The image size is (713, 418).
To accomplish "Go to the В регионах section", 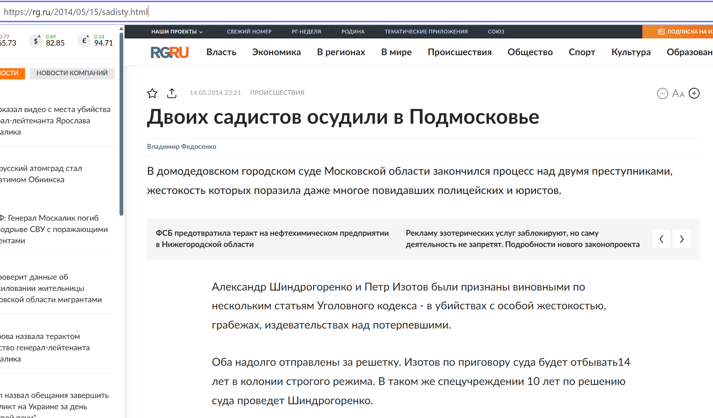I will point(341,52).
